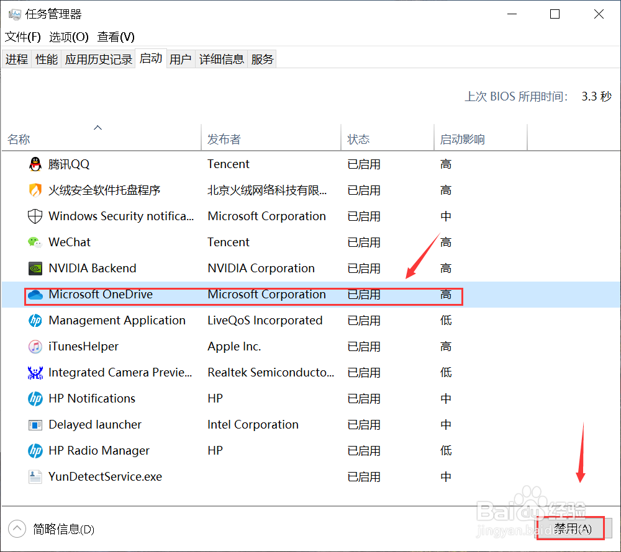This screenshot has width=621, height=552.
Task: Click the iTunesHelper icon
Action: pos(35,346)
